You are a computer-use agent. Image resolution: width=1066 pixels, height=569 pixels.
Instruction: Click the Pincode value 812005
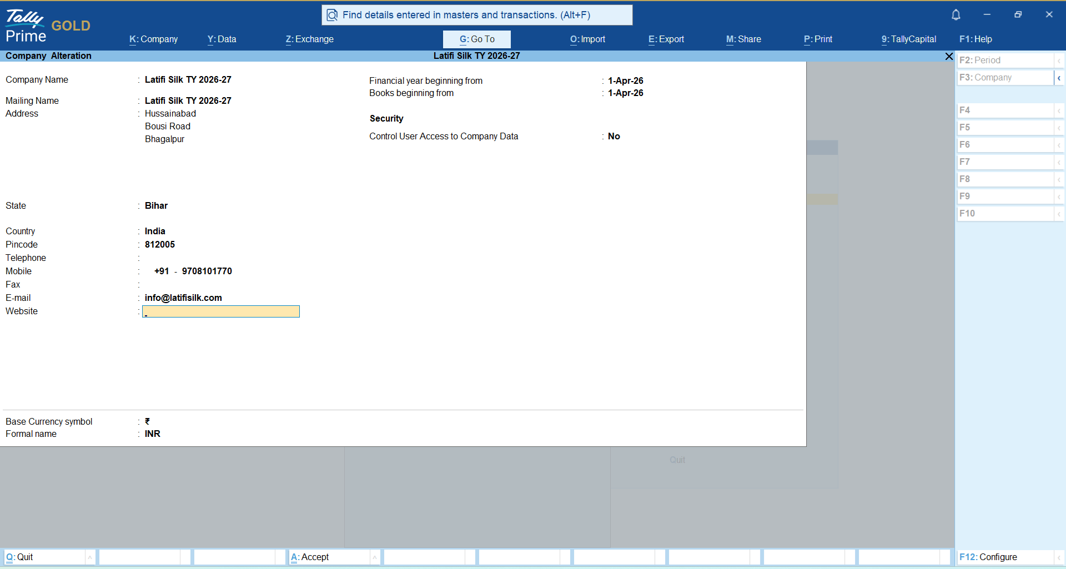tap(160, 245)
